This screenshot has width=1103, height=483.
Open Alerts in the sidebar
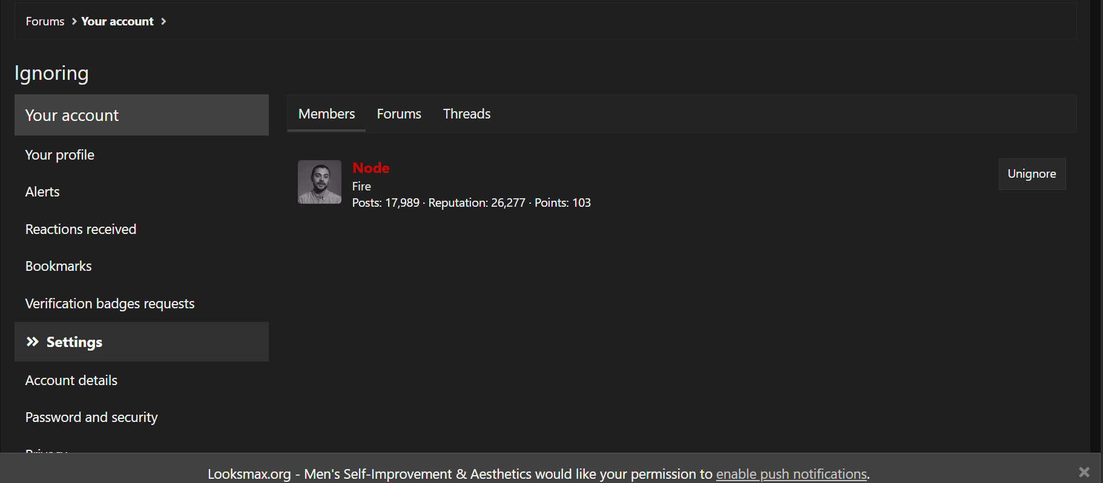(42, 192)
